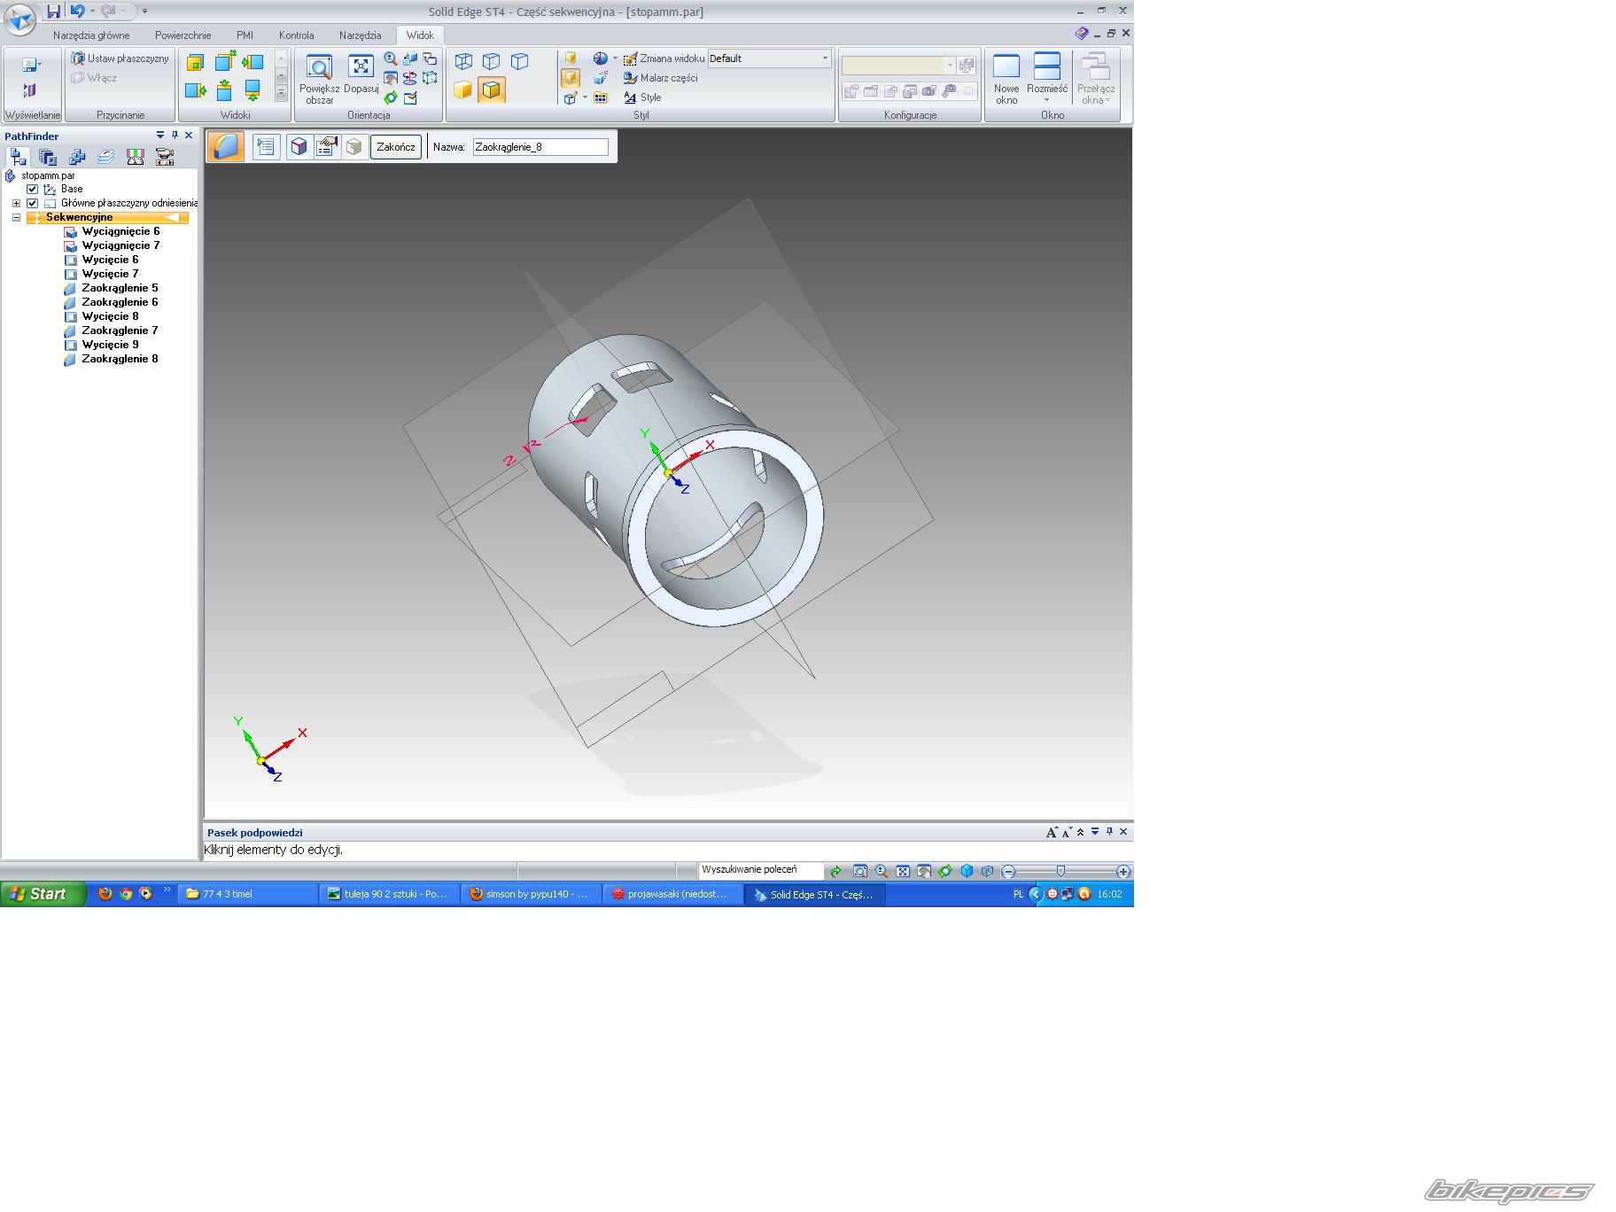Viewport: 1616px width, 1212px height.
Task: Select the wireframe view style icon
Action: point(463,61)
